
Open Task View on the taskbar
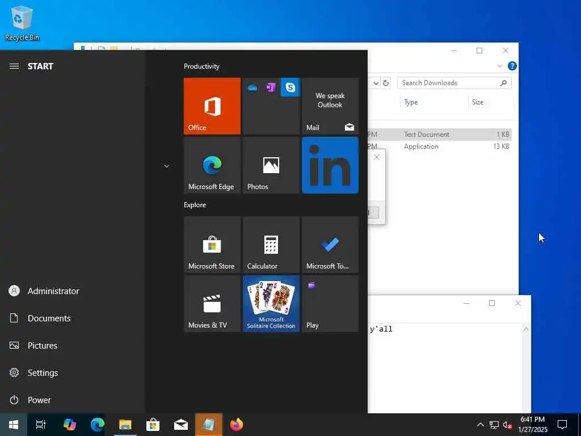[41, 425]
